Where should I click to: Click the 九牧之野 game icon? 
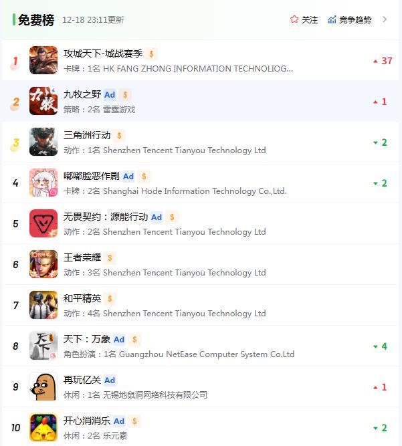click(43, 101)
